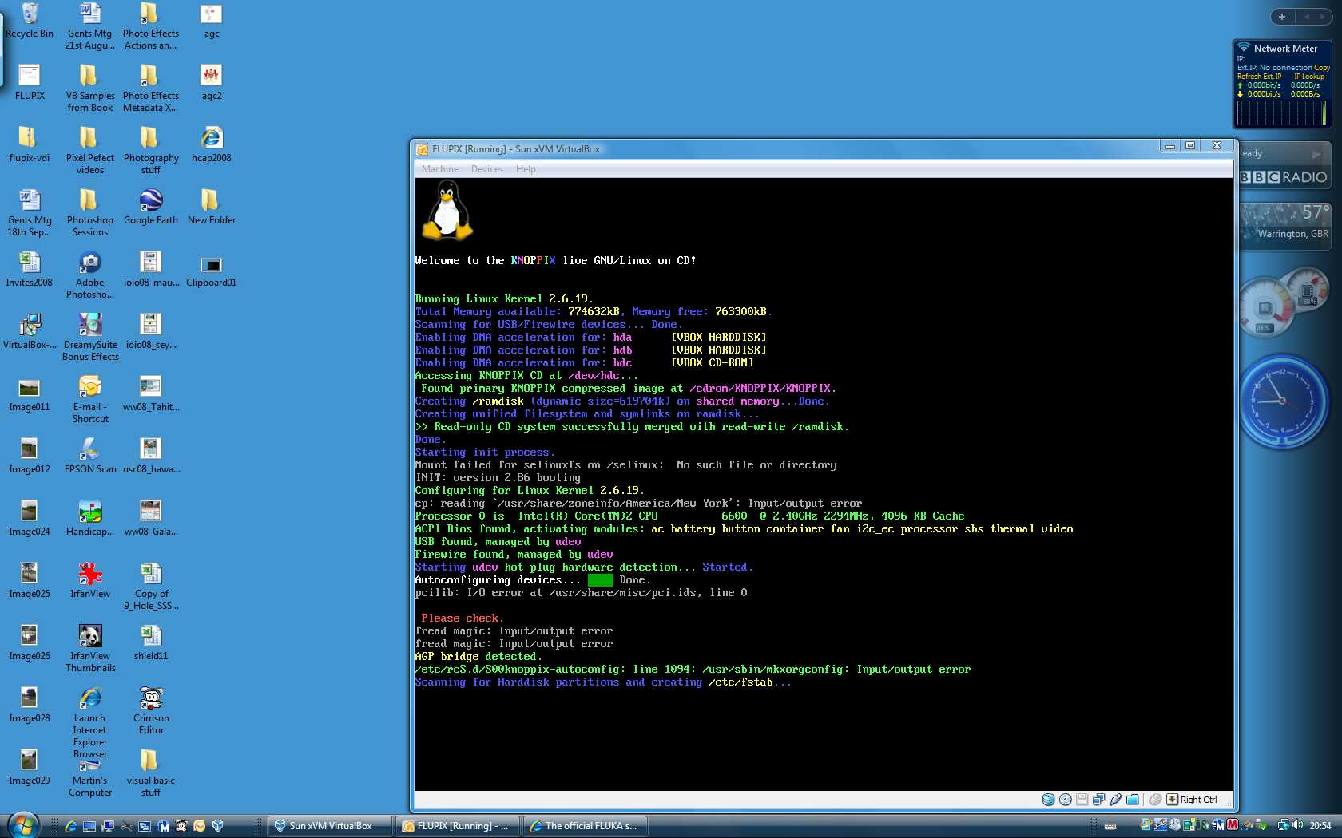
Task: Select the FLUPIX desktop icon
Action: [30, 82]
